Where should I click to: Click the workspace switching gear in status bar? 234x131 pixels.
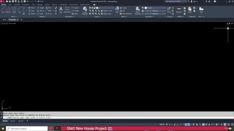(216, 124)
